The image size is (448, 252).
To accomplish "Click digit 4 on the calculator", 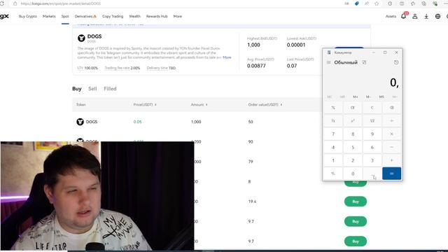I will 333,147.
